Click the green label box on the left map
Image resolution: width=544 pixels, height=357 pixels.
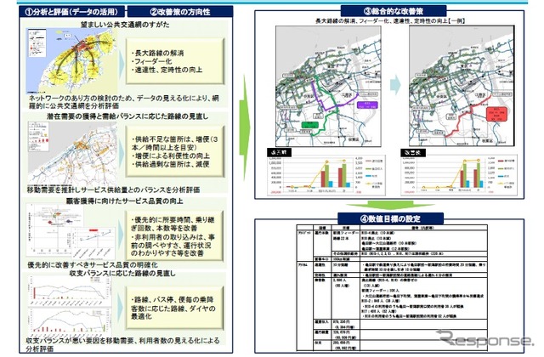pyautogui.click(x=309, y=125)
